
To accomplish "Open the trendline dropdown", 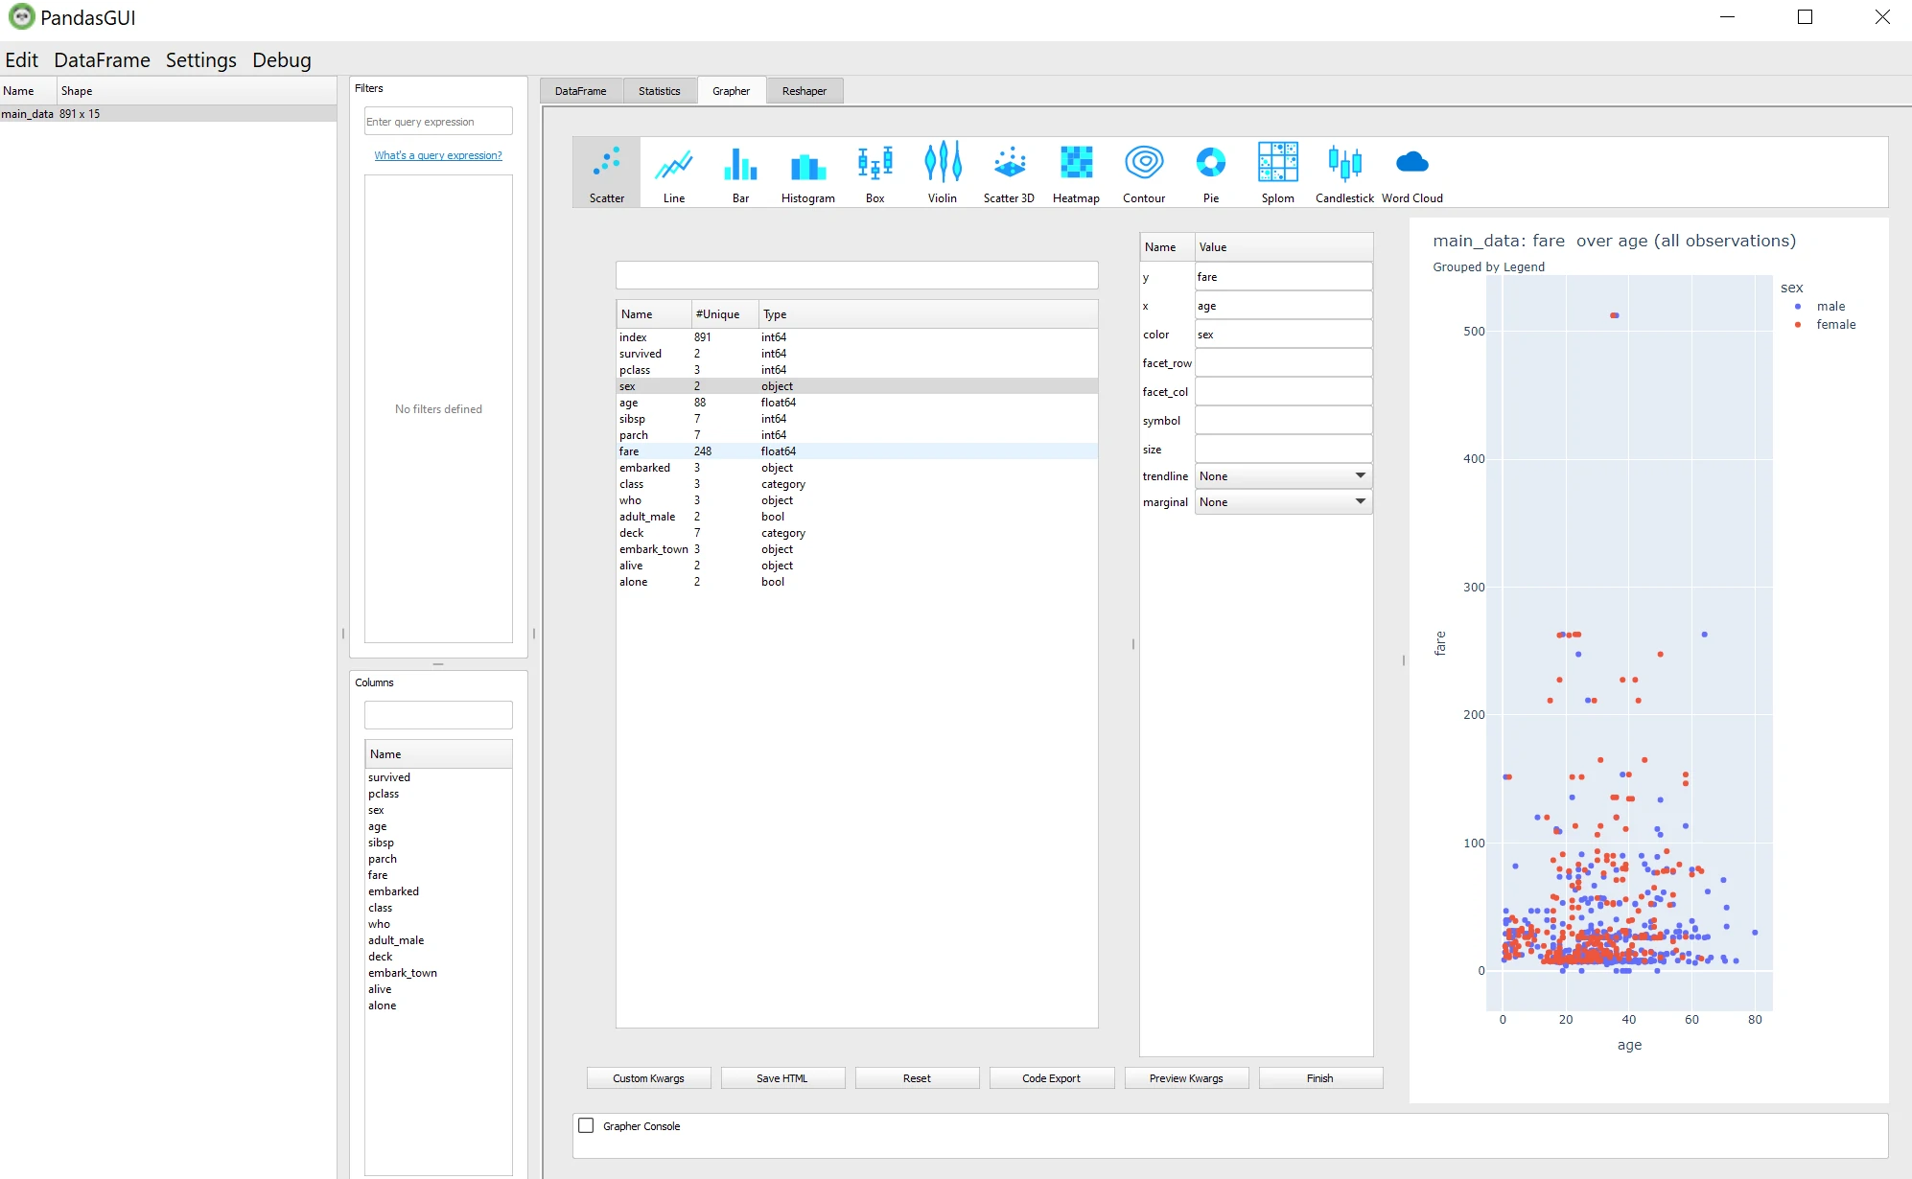I will click(x=1283, y=476).
